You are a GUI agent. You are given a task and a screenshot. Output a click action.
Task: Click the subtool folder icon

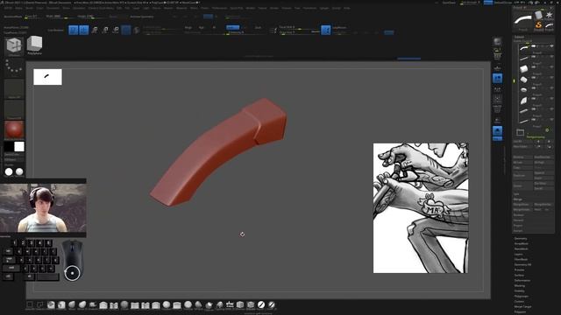[x=520, y=132]
